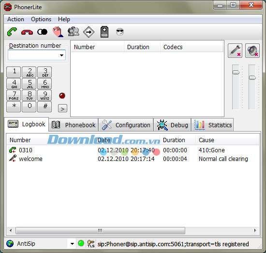Dial keypad digit 1
The width and height of the screenshot is (266, 253).
(14, 72)
